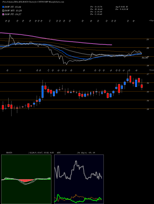Click the '<Lows' marker label
This screenshot has width=154, height=204.
click(x=151, y=70)
